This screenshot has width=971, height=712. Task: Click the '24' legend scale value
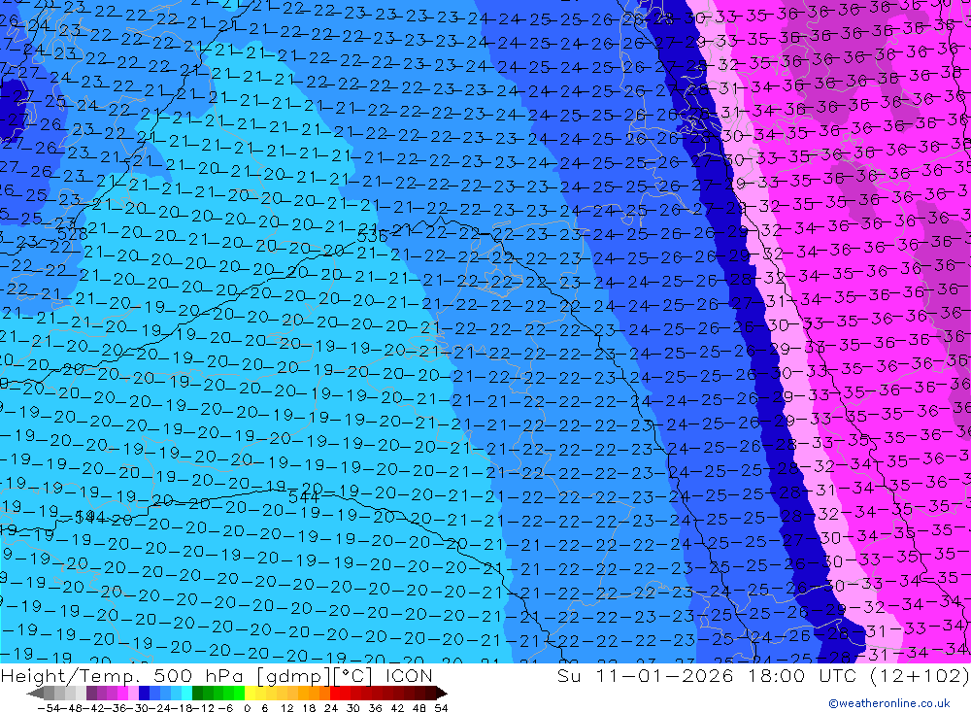(x=331, y=708)
